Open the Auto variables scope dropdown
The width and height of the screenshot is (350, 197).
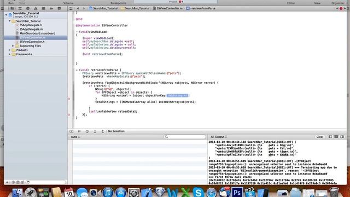(x=75, y=137)
